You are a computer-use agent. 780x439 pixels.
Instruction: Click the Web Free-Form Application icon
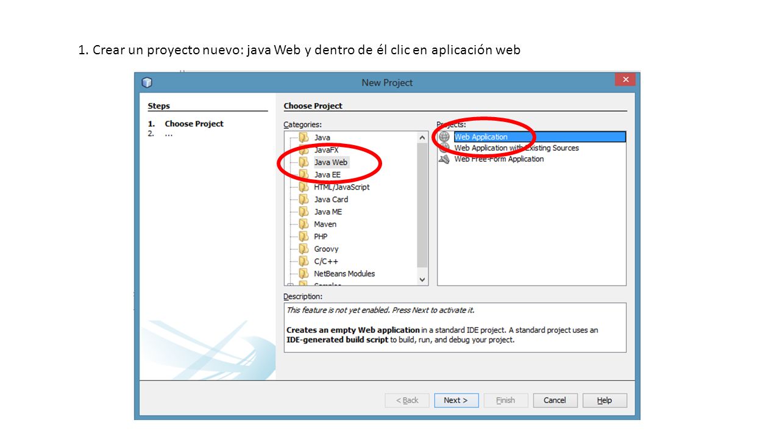point(444,159)
